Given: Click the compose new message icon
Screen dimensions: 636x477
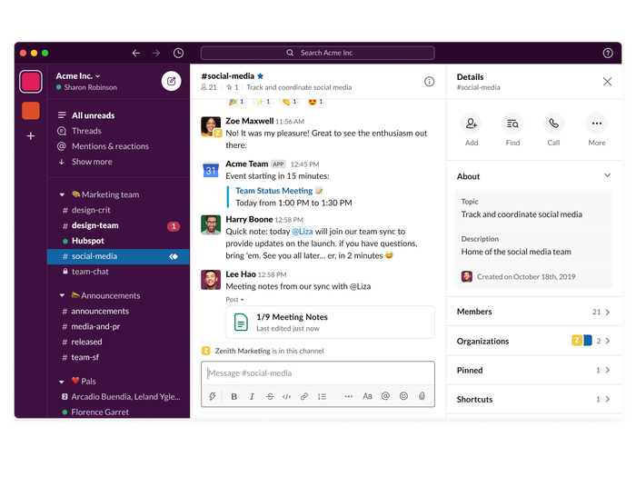Looking at the screenshot, I should point(171,81).
